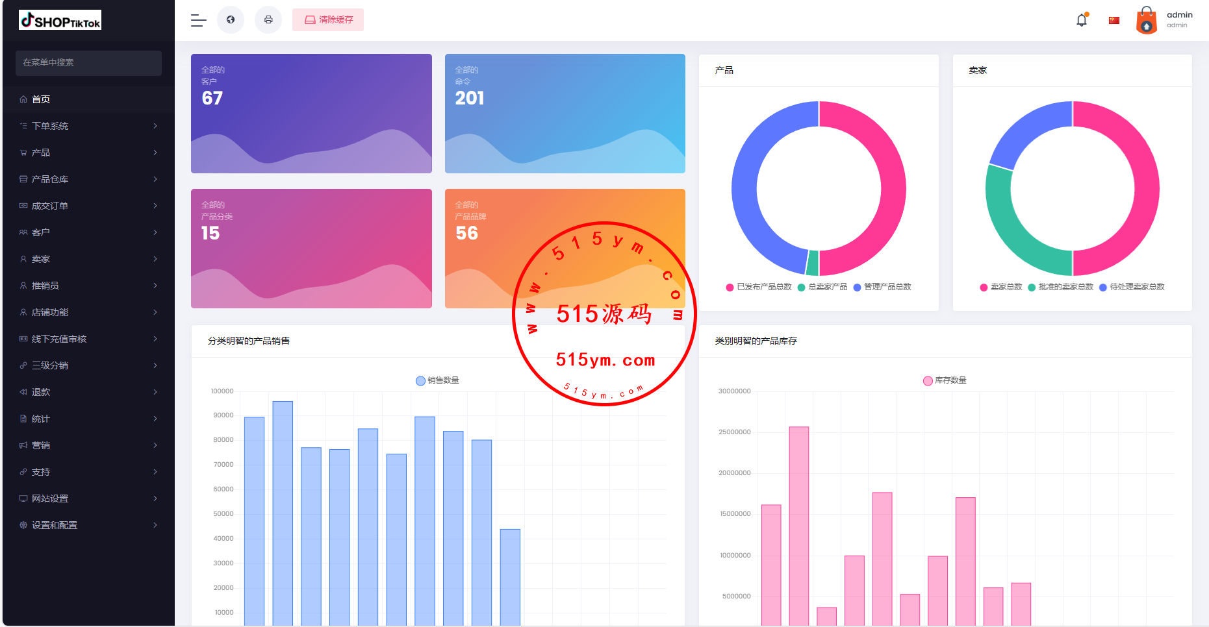Viewport: 1209px width, 627px height.
Task: Click the hamburger menu collapse icon
Action: click(x=198, y=20)
